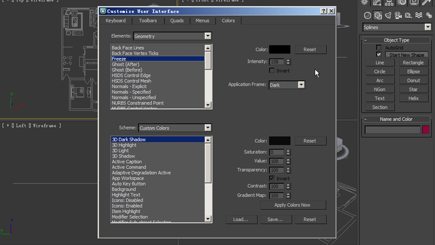The width and height of the screenshot is (435, 245).
Task: Click the Load... button
Action: [241, 219]
